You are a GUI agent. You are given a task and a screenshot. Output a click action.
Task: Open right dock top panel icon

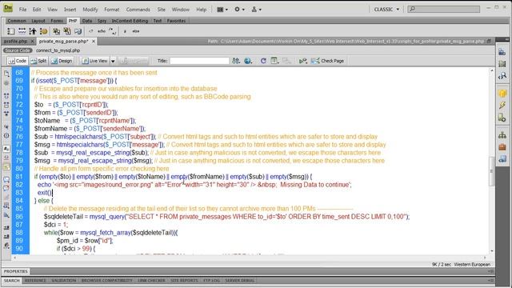502,52
